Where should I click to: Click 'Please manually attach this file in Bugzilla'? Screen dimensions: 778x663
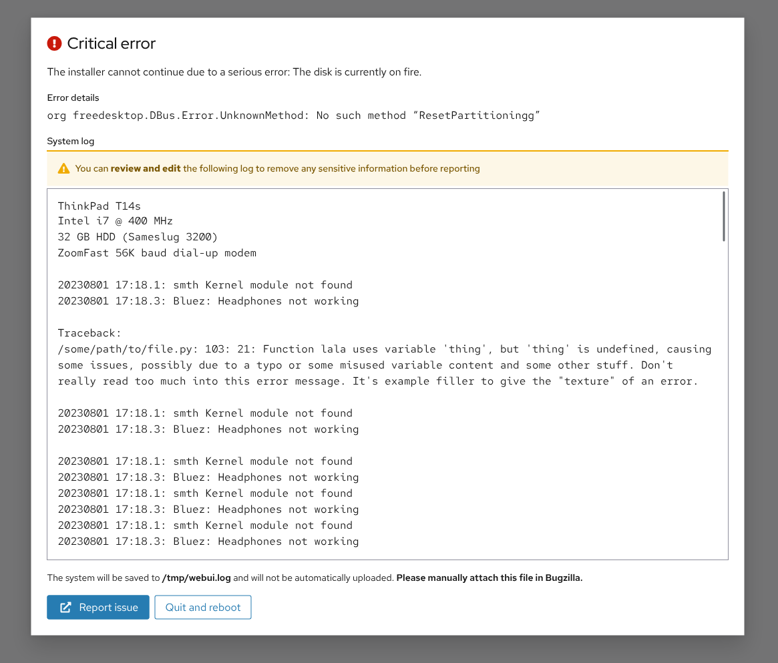(x=490, y=578)
